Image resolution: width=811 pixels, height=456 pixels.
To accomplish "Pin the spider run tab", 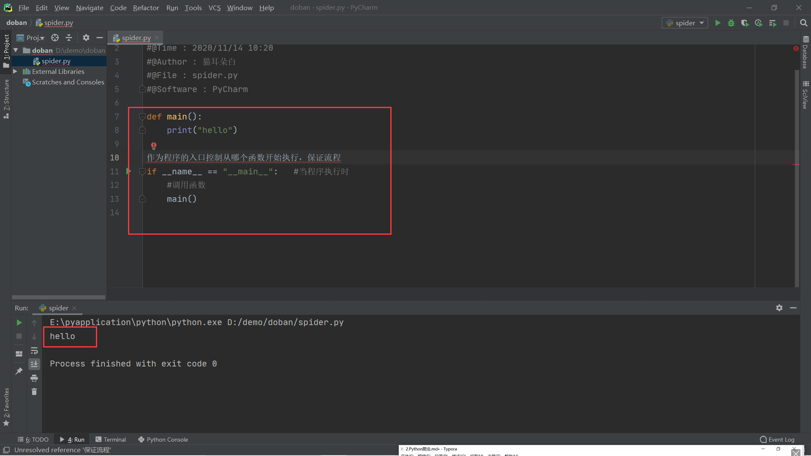I will point(19,371).
